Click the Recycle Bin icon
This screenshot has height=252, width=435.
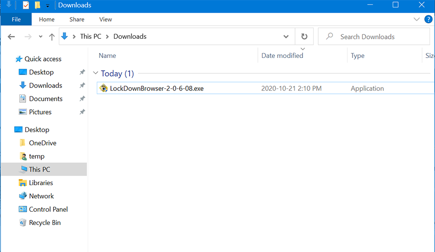(23, 223)
